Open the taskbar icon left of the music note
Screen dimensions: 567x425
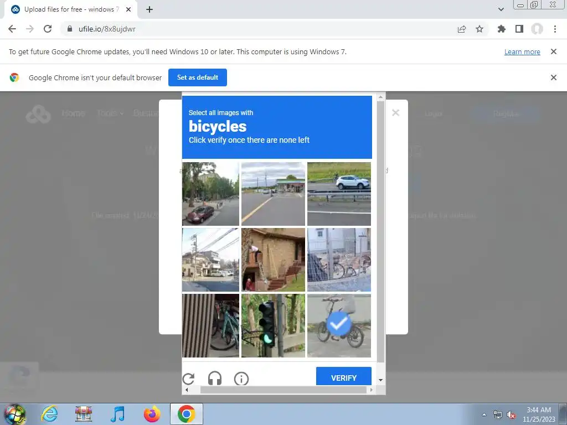pos(83,414)
